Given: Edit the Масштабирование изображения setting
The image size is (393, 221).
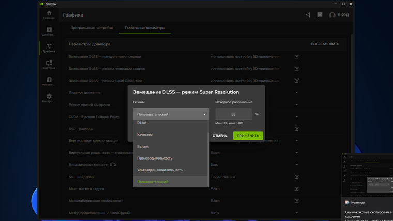Looking at the screenshot, I should click(296, 201).
